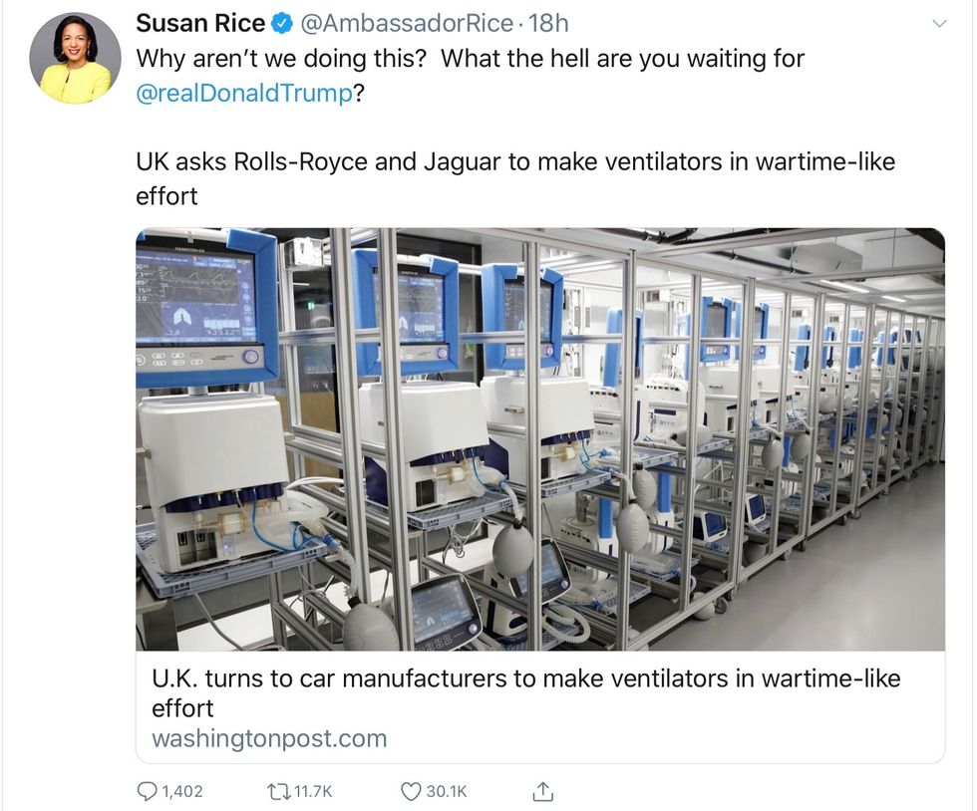Open the @realDonaldTrump mention
The height and width of the screenshot is (811, 977).
243,94
